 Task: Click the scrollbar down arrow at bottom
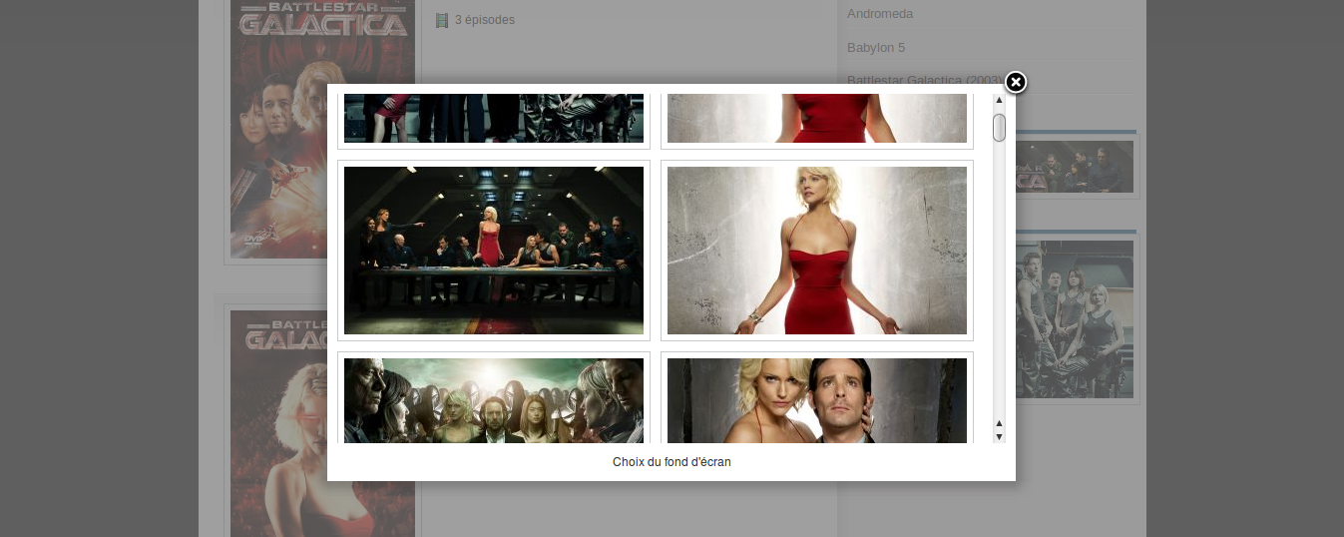coord(999,436)
